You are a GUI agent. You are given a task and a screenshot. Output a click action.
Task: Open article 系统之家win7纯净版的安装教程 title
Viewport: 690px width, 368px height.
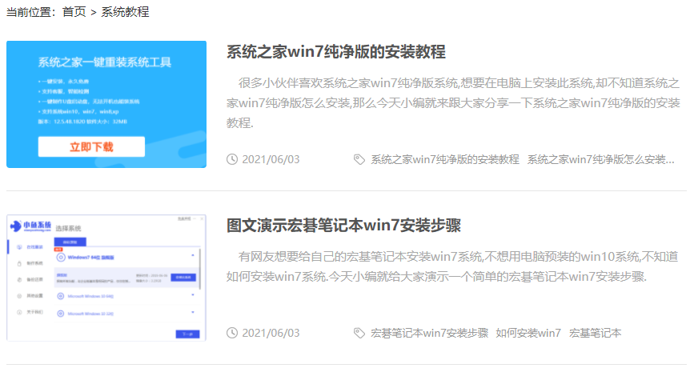click(x=336, y=52)
